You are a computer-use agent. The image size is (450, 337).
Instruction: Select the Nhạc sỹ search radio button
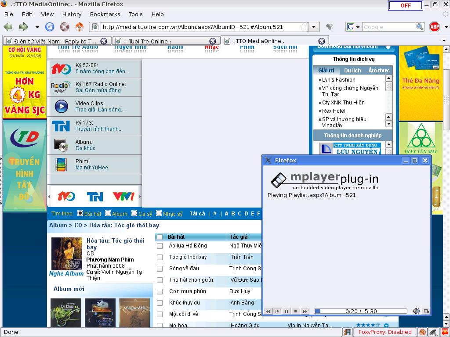(159, 213)
